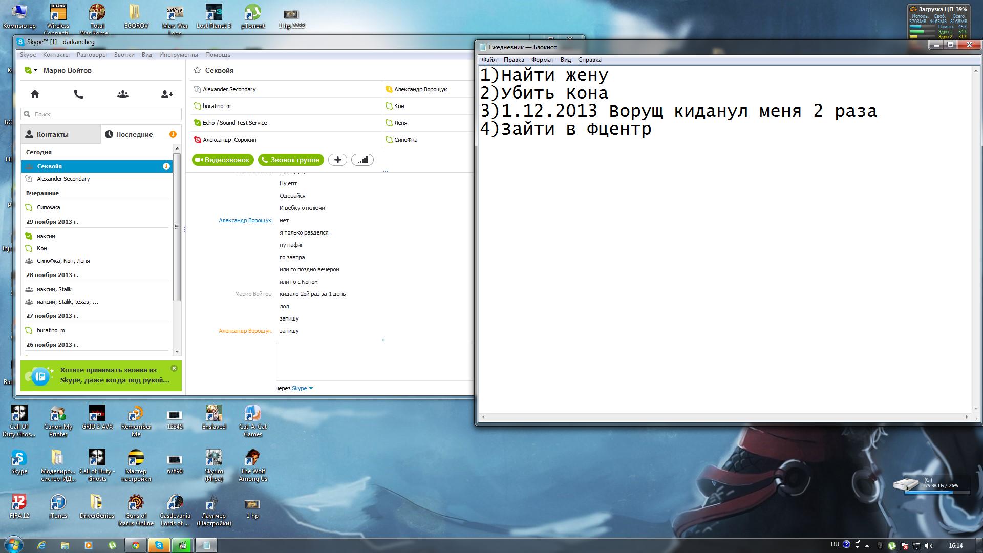Open Skype menu in menu bar
Image resolution: width=983 pixels, height=553 pixels.
[28, 55]
